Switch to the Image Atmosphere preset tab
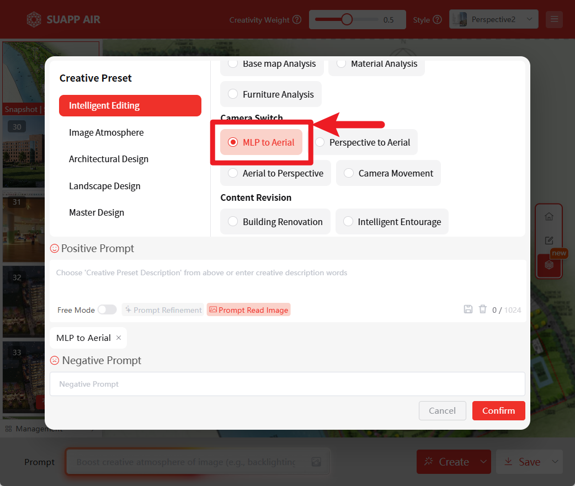Image resolution: width=575 pixels, height=486 pixels. (106, 132)
